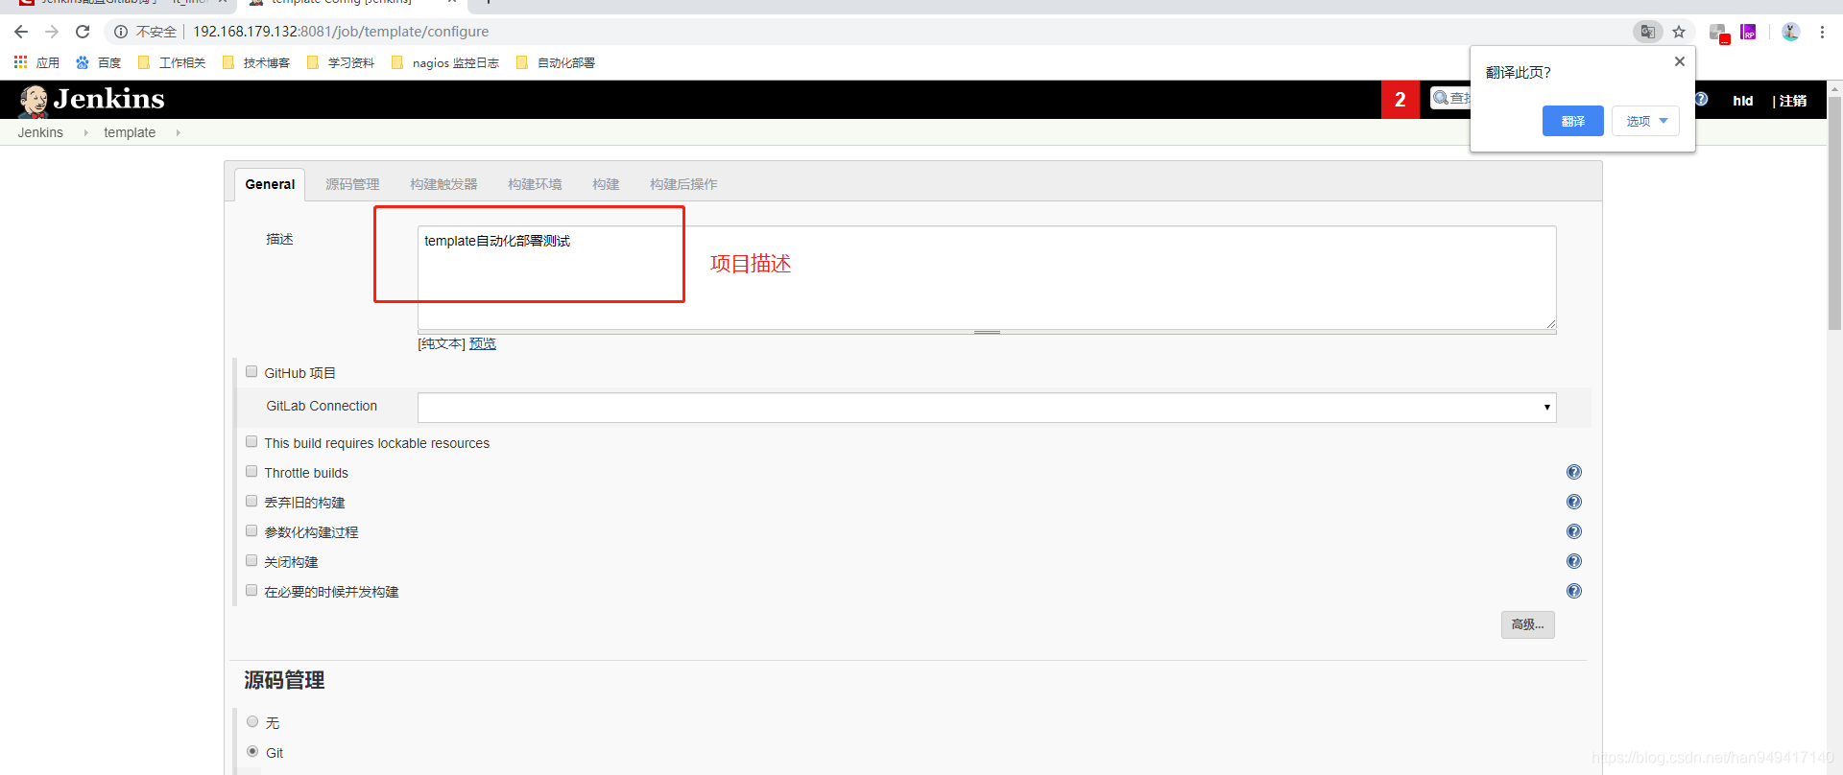Open the 工作相关 bookmark folder
Screen dimensions: 1843x775
click(x=172, y=62)
